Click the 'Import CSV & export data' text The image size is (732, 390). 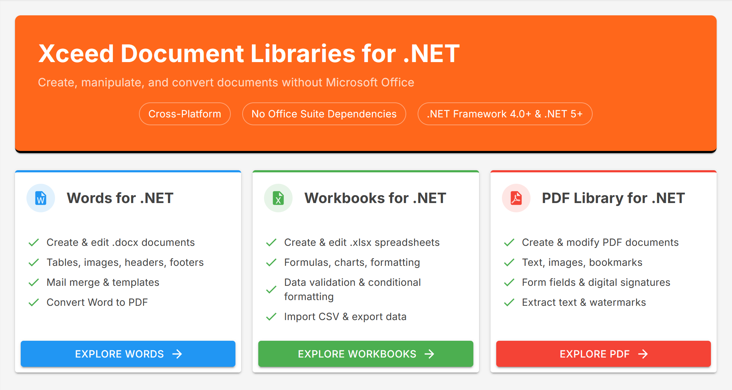point(345,316)
